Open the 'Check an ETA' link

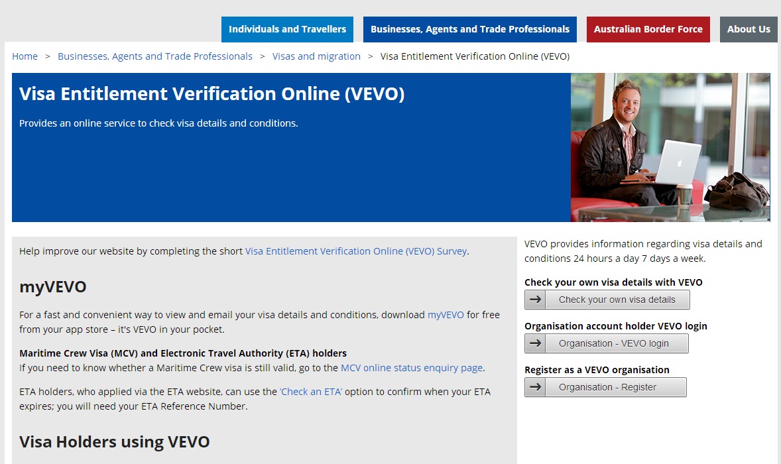tap(311, 392)
